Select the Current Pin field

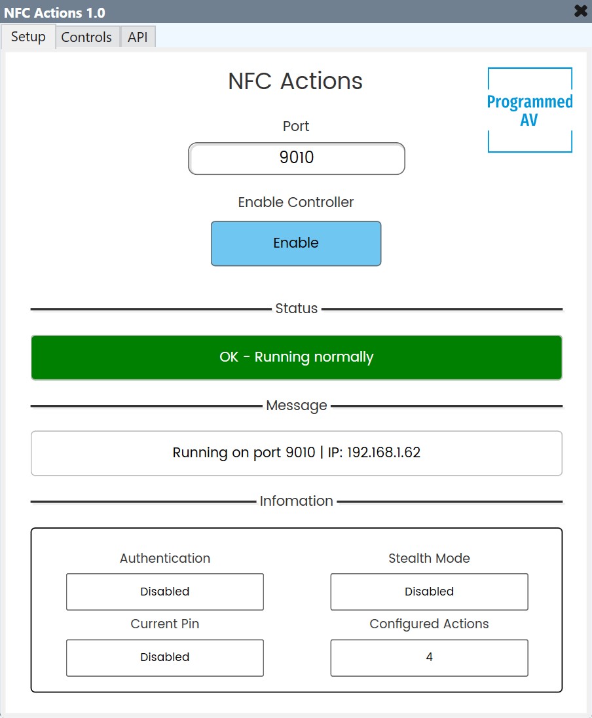pyautogui.click(x=164, y=658)
